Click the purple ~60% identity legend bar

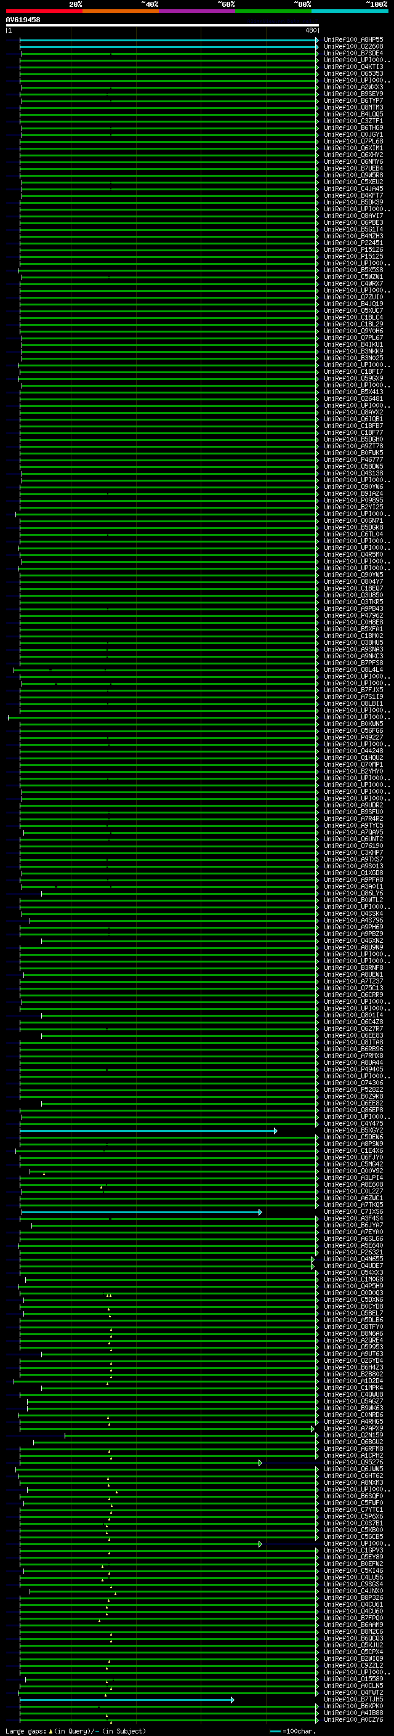196,11
